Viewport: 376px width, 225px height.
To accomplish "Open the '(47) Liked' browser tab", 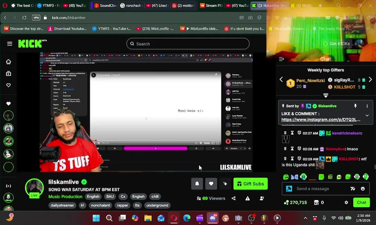I will point(157,5).
